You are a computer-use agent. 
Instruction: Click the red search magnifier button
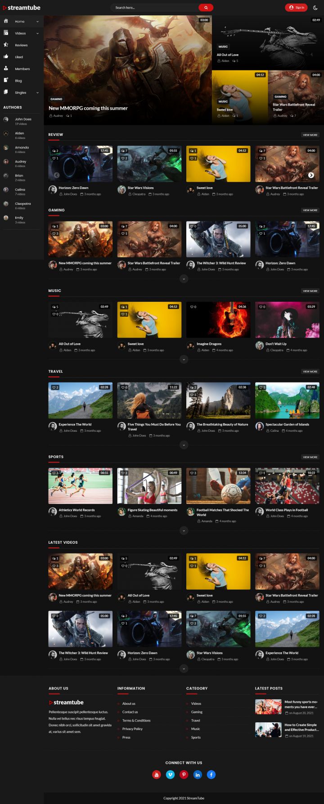[x=206, y=8]
